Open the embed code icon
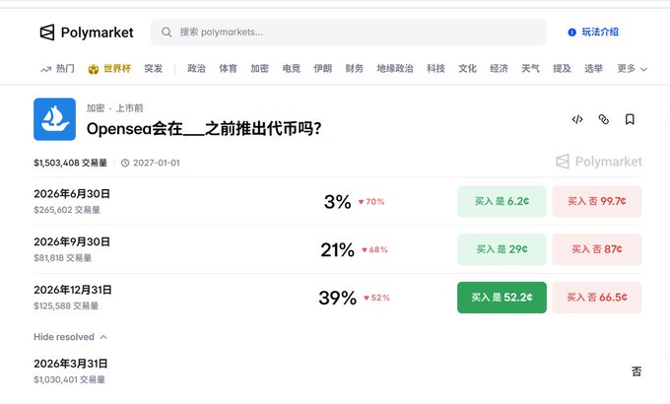This screenshot has height=404, width=670. [577, 119]
